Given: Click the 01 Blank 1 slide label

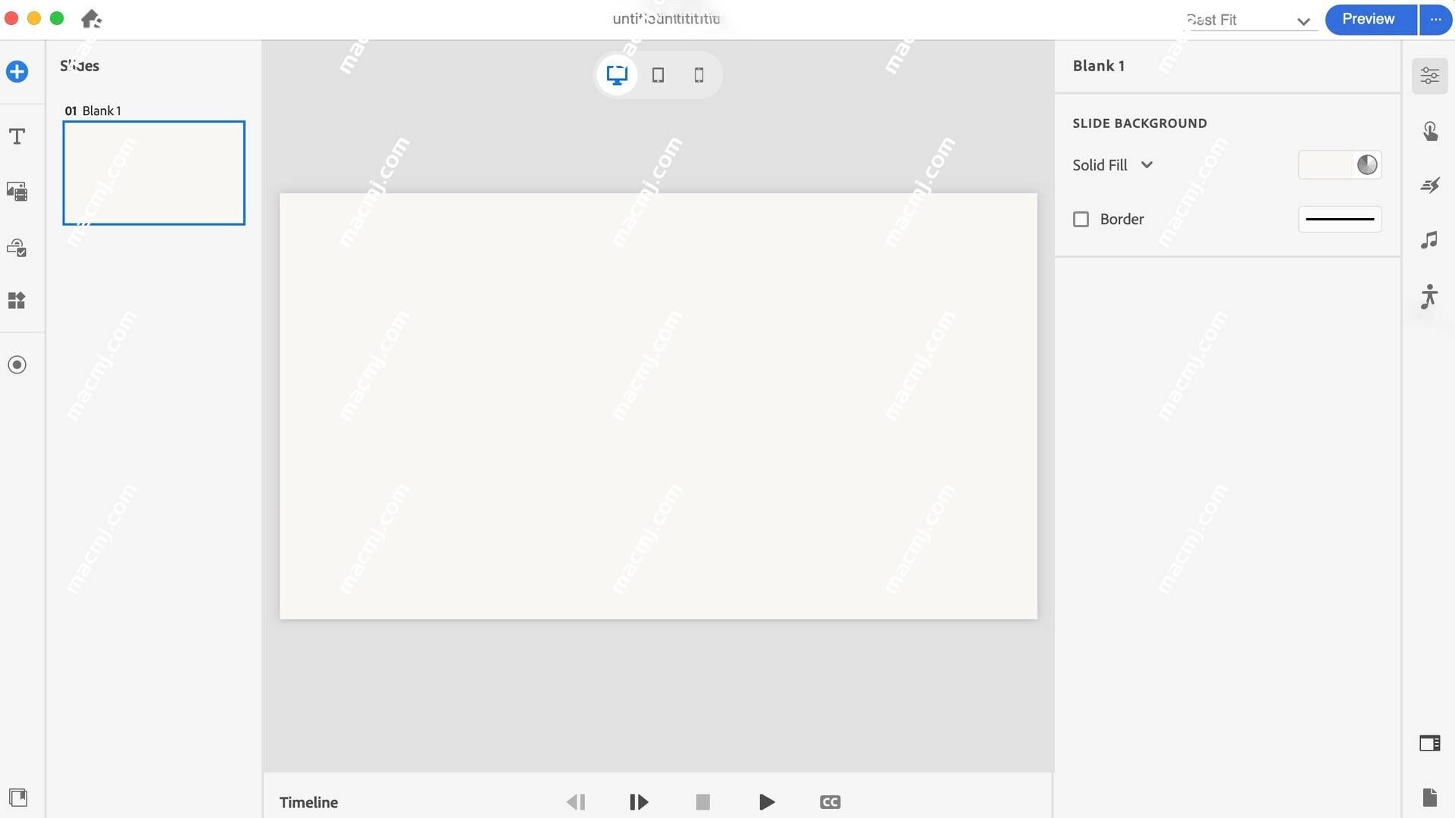Looking at the screenshot, I should pos(92,111).
